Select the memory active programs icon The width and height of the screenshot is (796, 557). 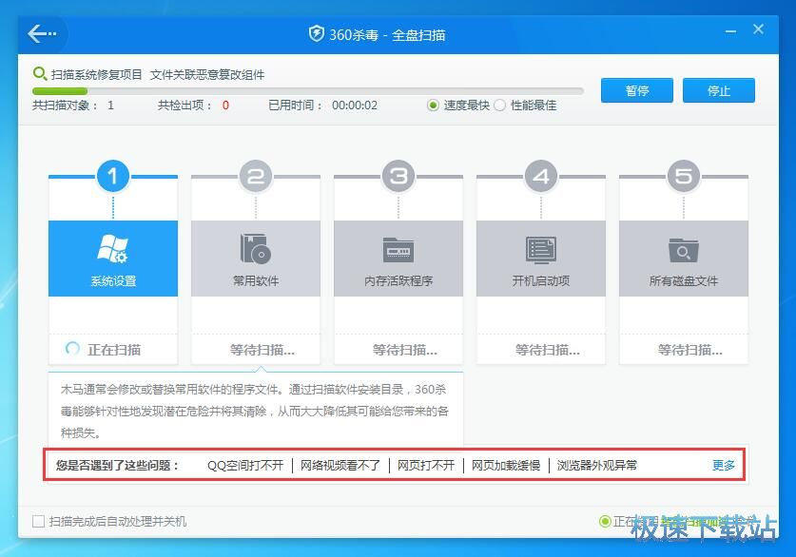[x=398, y=250]
